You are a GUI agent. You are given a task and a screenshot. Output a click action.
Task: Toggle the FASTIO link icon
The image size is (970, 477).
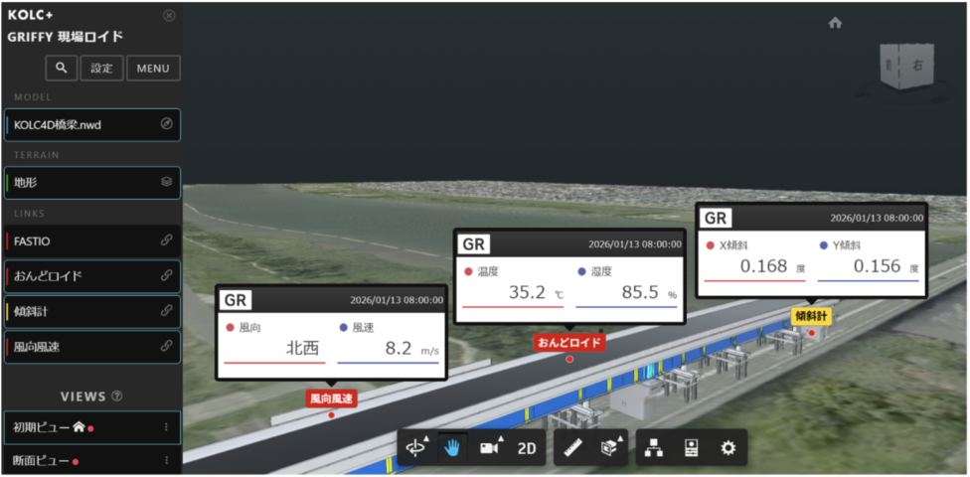167,240
